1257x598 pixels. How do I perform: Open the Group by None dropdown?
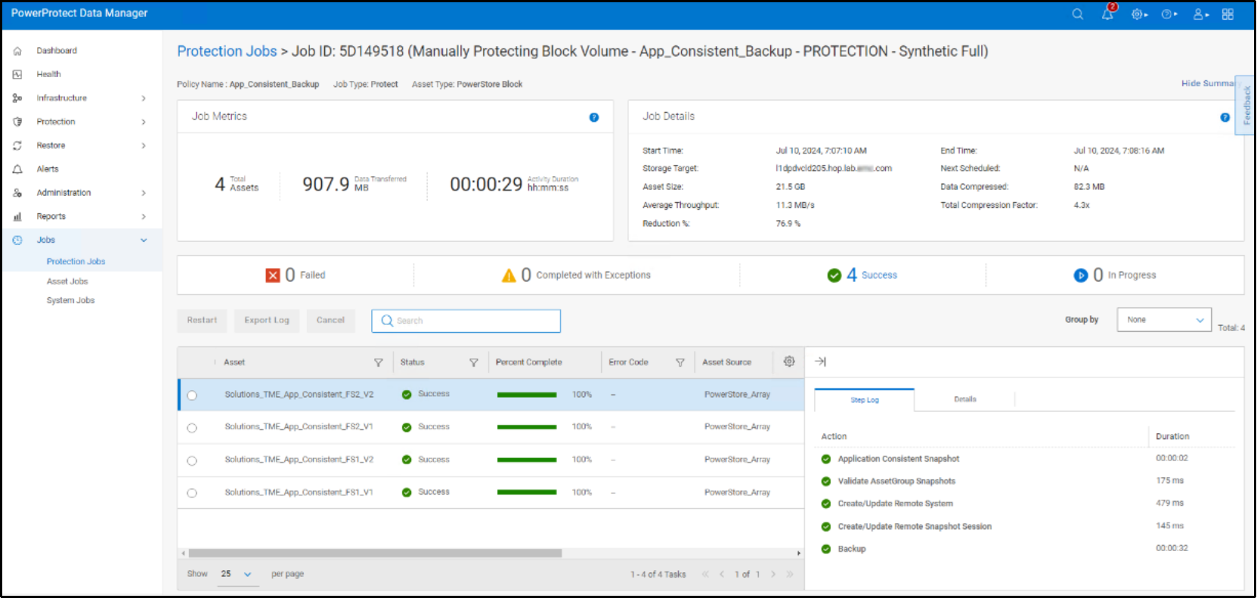coord(1164,320)
